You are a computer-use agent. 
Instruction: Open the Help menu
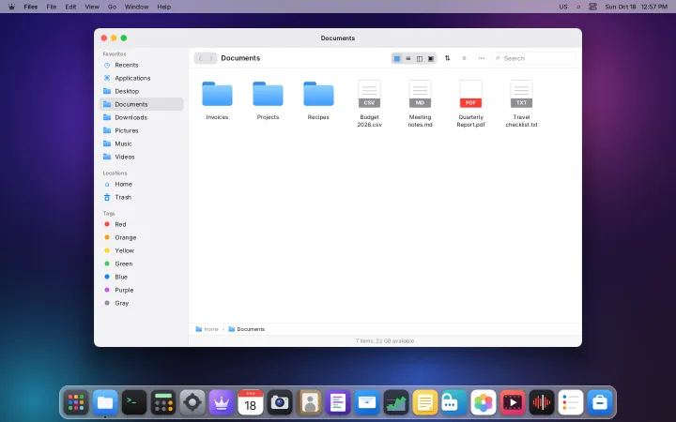click(163, 7)
